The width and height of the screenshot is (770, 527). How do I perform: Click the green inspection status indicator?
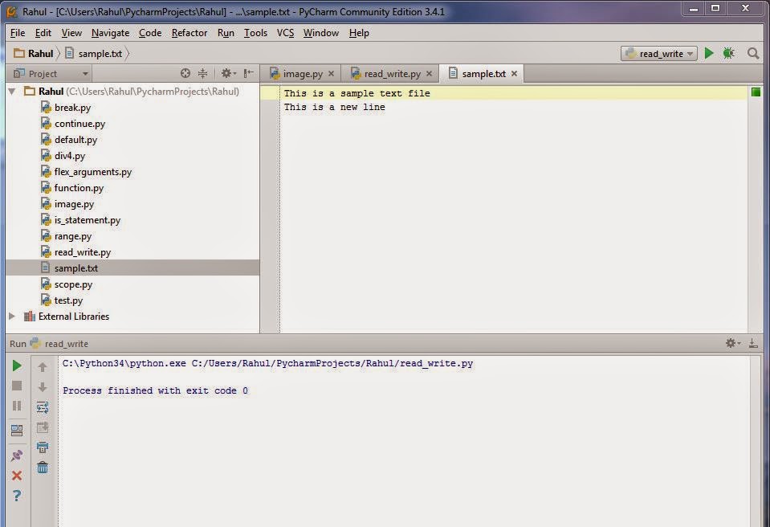click(756, 92)
